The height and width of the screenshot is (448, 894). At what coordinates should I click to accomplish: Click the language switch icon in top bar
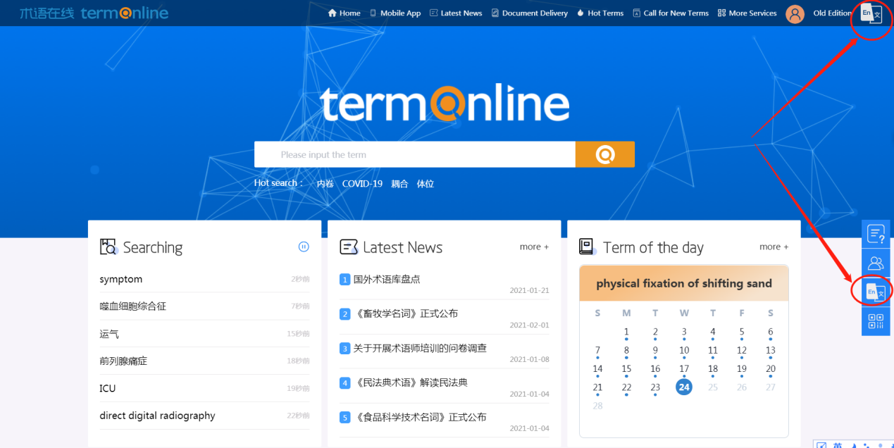871,14
